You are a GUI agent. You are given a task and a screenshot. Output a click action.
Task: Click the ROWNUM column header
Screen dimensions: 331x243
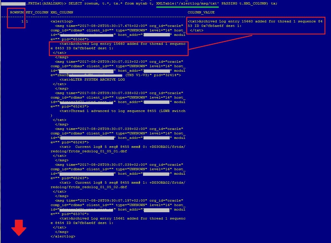pyautogui.click(x=17, y=12)
